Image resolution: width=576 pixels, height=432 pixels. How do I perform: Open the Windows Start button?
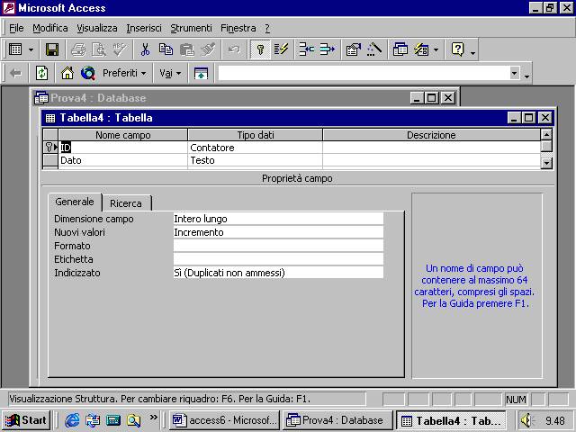[26, 420]
